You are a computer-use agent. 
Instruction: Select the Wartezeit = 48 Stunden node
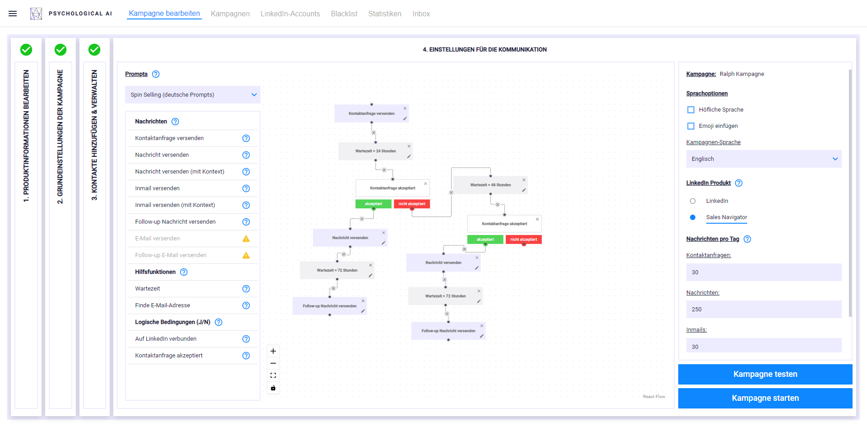coord(490,185)
